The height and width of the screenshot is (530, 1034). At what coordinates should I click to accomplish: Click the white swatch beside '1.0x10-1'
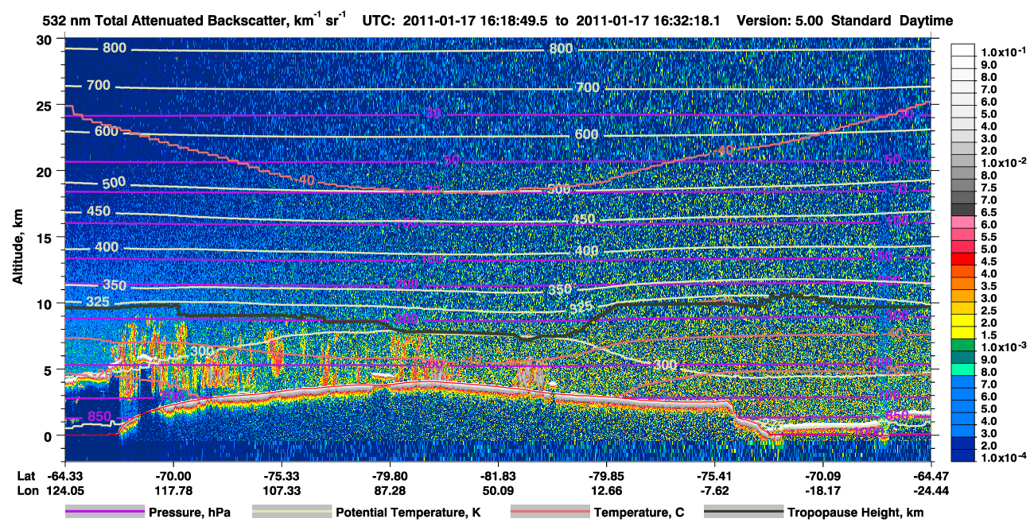(x=963, y=51)
